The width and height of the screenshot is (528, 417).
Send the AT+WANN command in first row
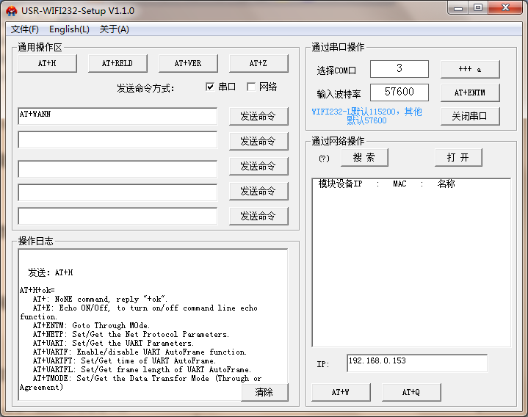tap(258, 116)
